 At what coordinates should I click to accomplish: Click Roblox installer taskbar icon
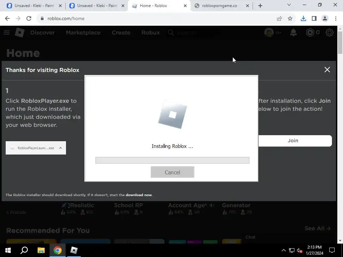point(74,250)
